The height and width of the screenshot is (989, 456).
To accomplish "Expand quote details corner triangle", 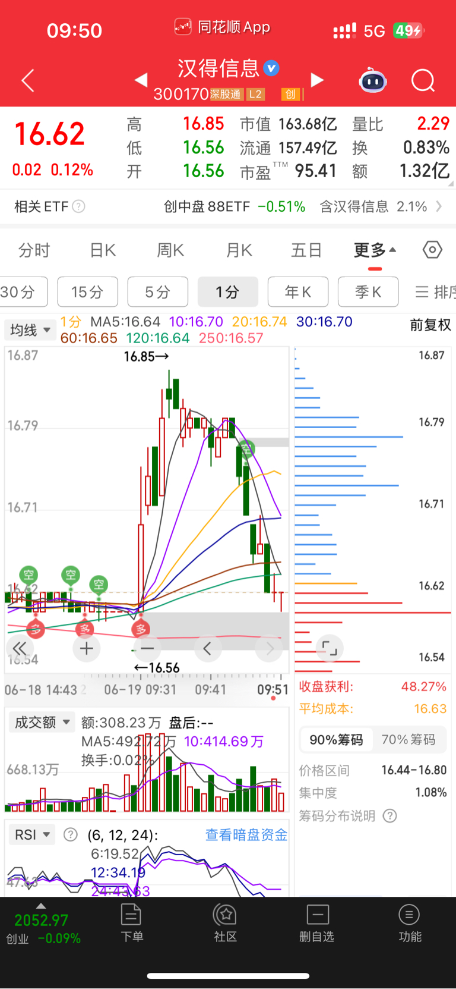I will (451, 184).
